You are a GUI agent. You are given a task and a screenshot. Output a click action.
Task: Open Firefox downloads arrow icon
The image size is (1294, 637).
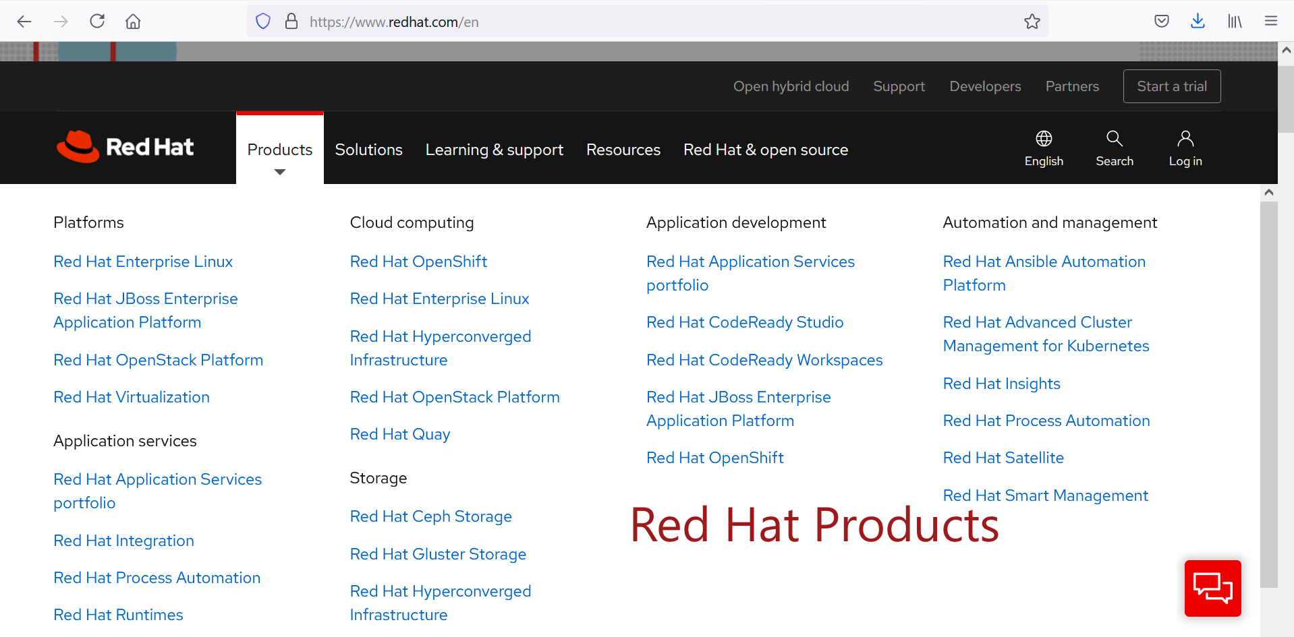tap(1198, 22)
